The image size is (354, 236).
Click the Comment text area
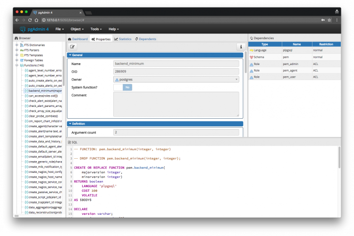176,103
